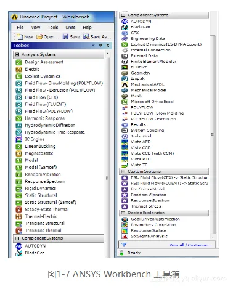Select Parameters Correlation item
The height and width of the screenshot is (289, 233).
pyautogui.click(x=153, y=225)
